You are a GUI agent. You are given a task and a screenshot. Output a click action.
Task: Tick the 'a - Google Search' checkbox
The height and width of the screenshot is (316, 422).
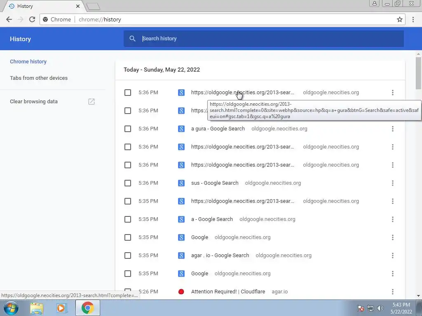pos(128,219)
